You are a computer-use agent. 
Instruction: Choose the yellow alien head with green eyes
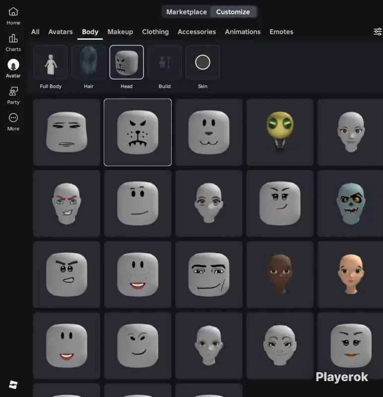click(280, 132)
